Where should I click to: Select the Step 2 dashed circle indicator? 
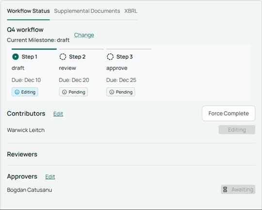pyautogui.click(x=63, y=57)
